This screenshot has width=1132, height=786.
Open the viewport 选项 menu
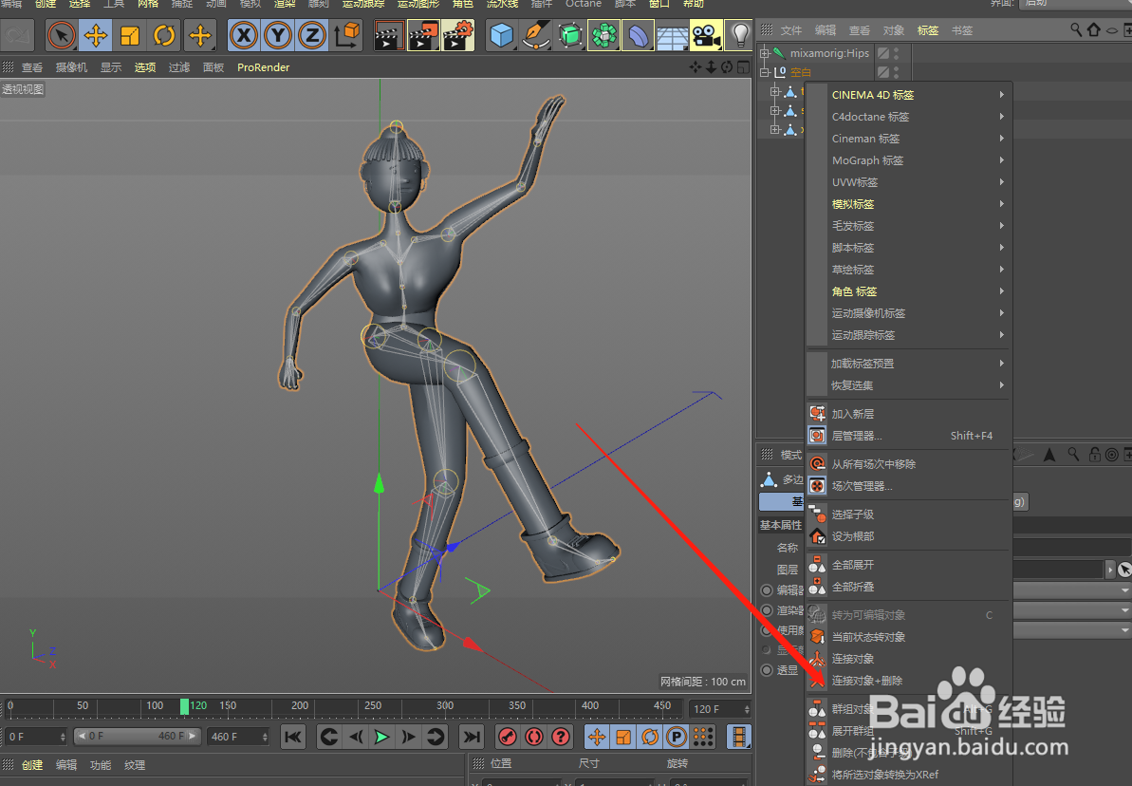pos(144,67)
